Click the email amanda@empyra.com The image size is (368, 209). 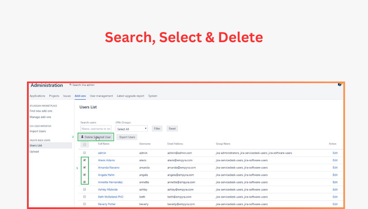[x=181, y=168]
